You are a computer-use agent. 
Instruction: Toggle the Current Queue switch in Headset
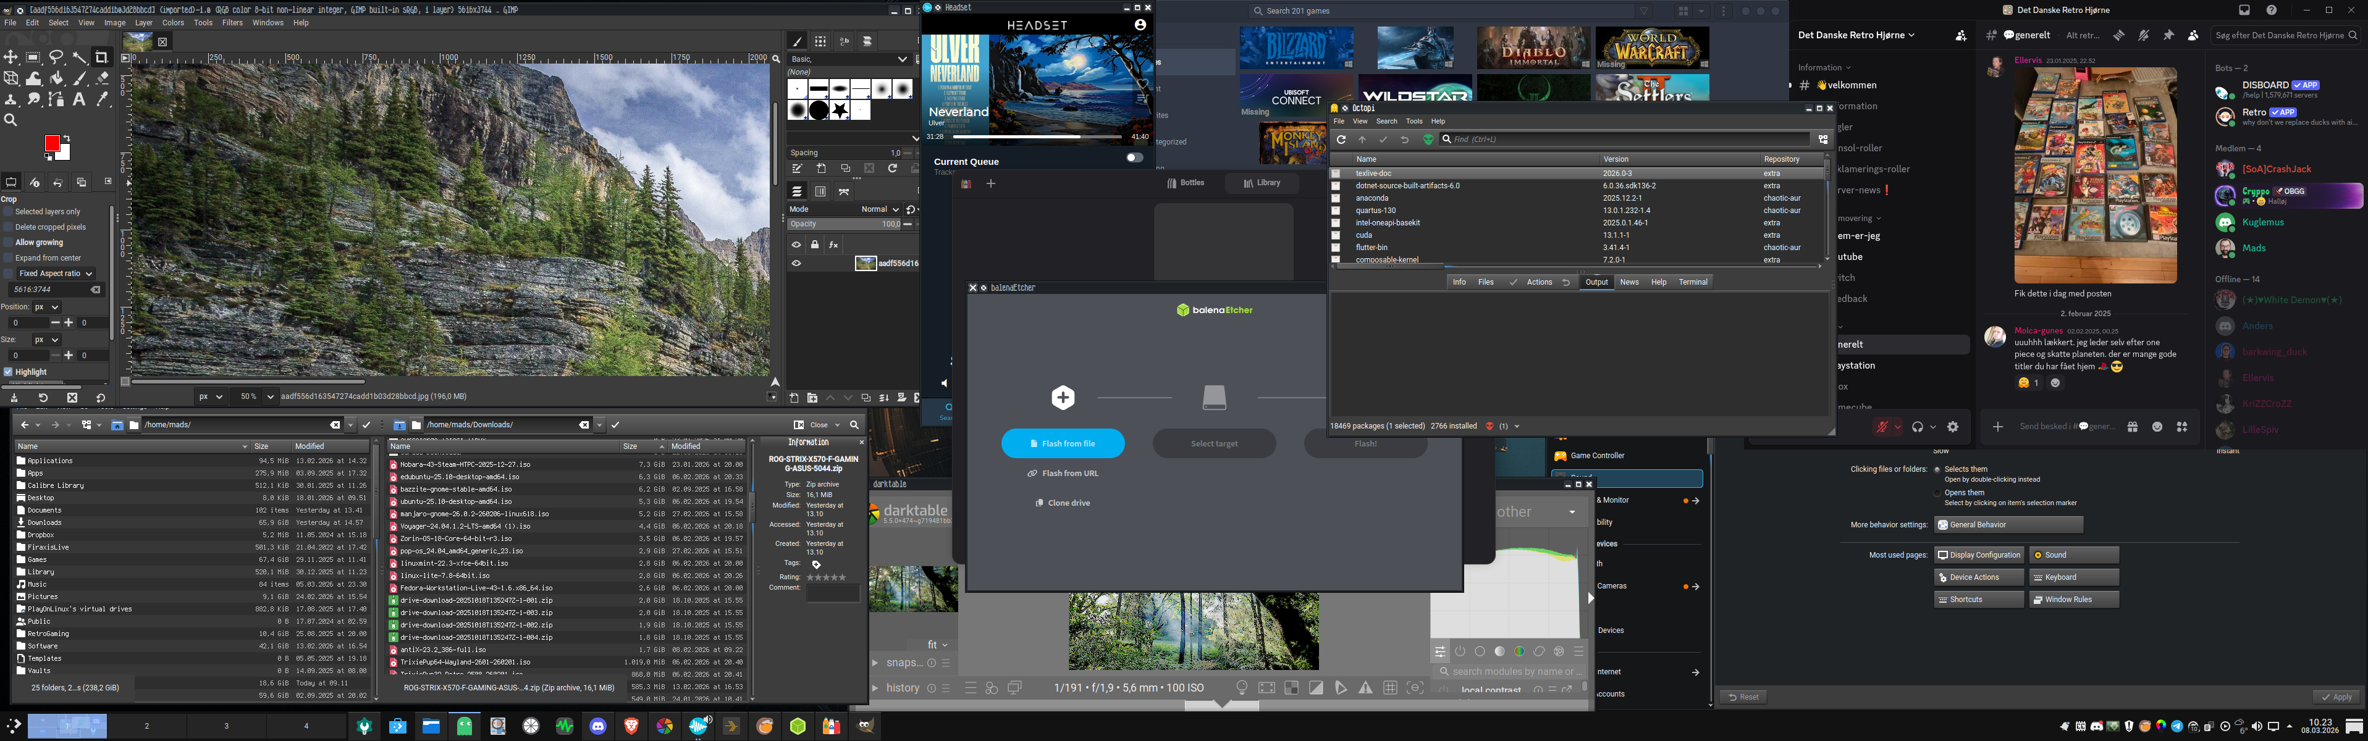[x=1136, y=157]
